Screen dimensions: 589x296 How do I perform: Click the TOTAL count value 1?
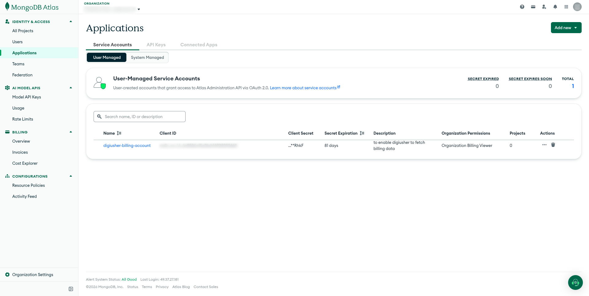click(573, 86)
